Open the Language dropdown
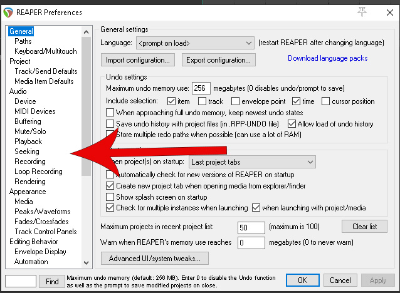Image resolution: width=400 pixels, height=293 pixels. pos(195,43)
